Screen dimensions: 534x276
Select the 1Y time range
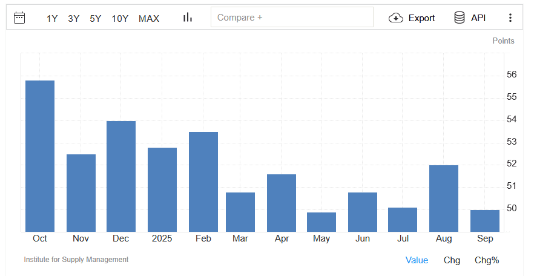52,18
